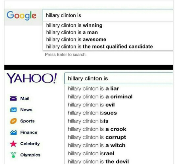This screenshot has height=166, width=178.
Task: Choose Yahoo suggestion ending in 'corrupt'
Action: click(97, 137)
